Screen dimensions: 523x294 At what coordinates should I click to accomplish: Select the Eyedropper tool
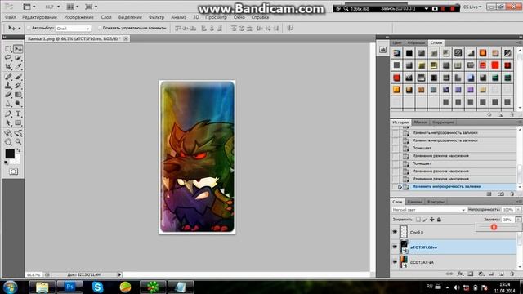[18, 66]
